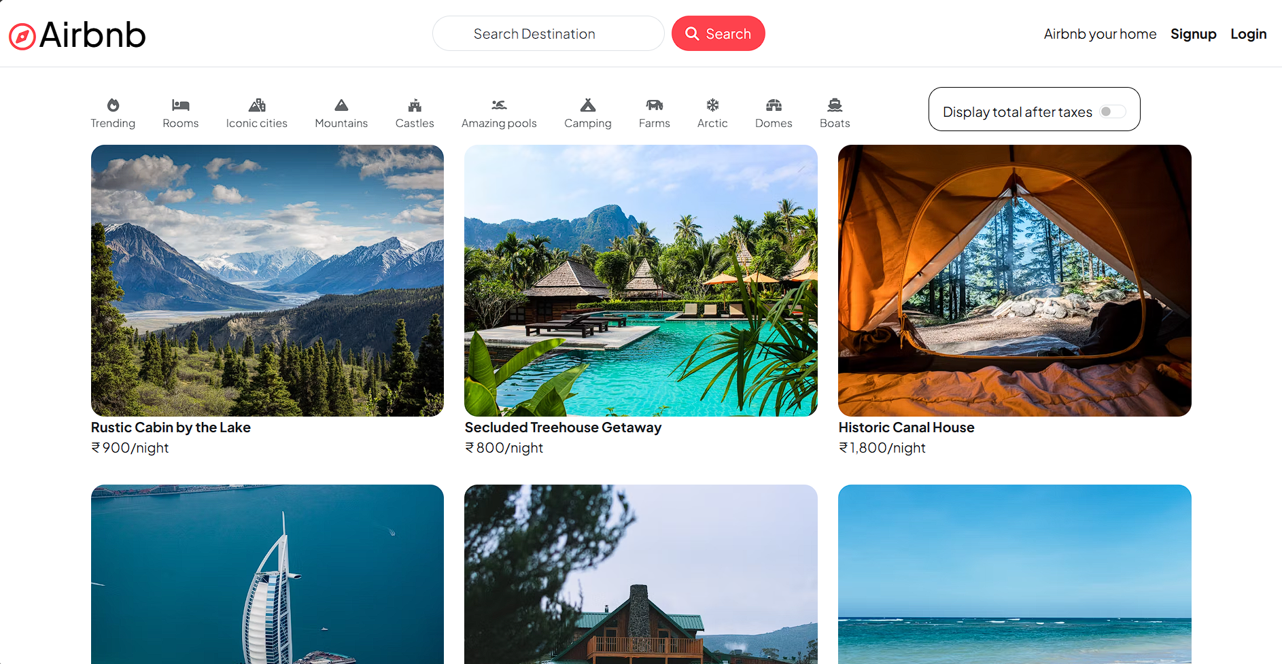The image size is (1282, 664).
Task: Click the ₹800/night price
Action: (x=504, y=448)
